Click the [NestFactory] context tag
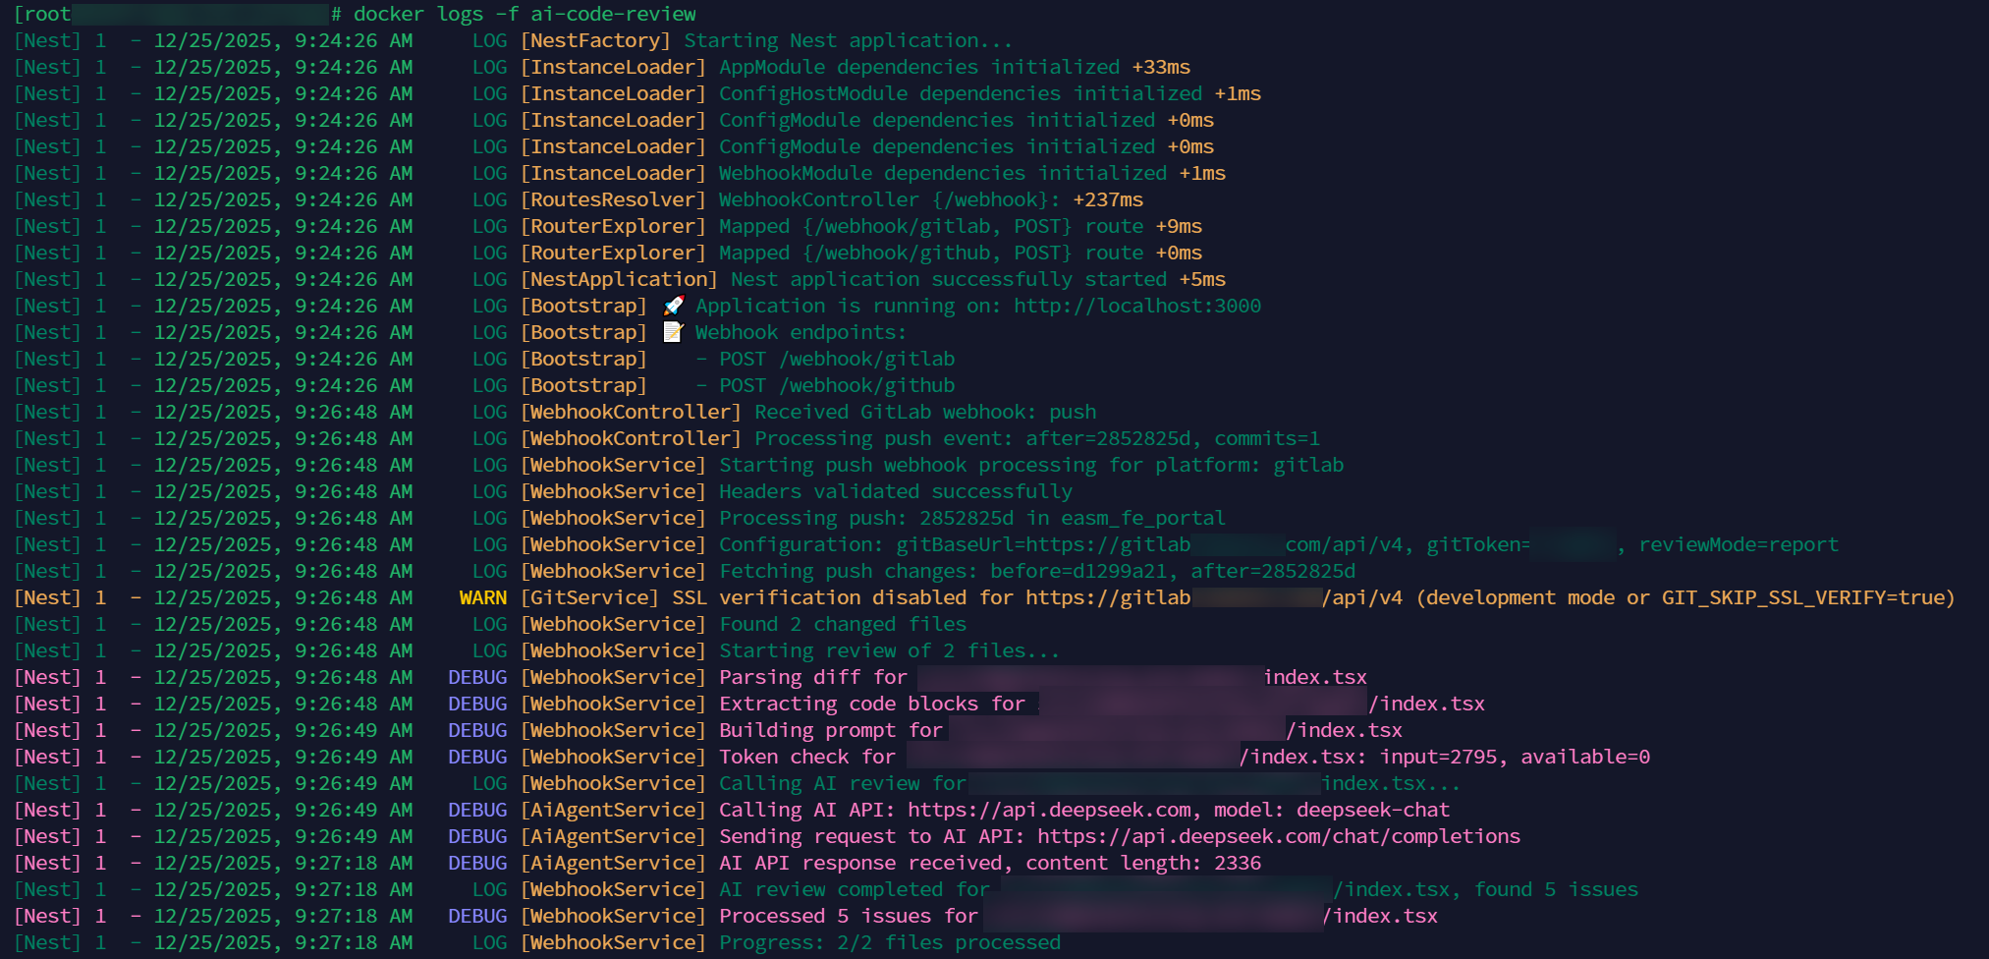This screenshot has height=959, width=1989. (595, 40)
